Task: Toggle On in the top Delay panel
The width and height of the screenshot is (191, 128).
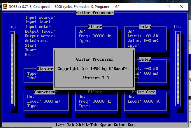Action: click(x=131, y=31)
